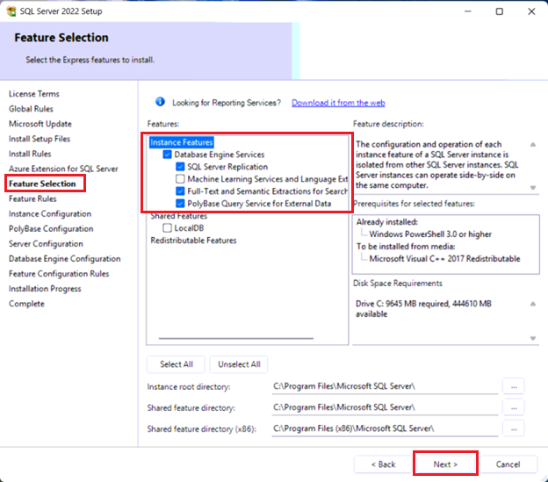This screenshot has width=548, height=482.
Task: Click the Already installed: heading
Action: 387,222
